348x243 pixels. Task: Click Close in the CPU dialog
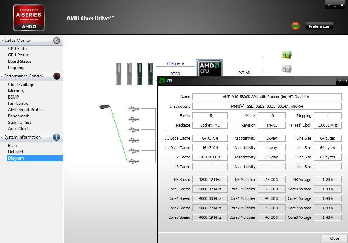coord(334,238)
